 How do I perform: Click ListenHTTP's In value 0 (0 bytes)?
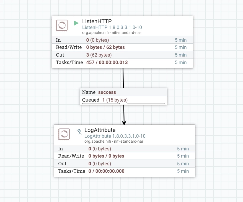point(97,40)
